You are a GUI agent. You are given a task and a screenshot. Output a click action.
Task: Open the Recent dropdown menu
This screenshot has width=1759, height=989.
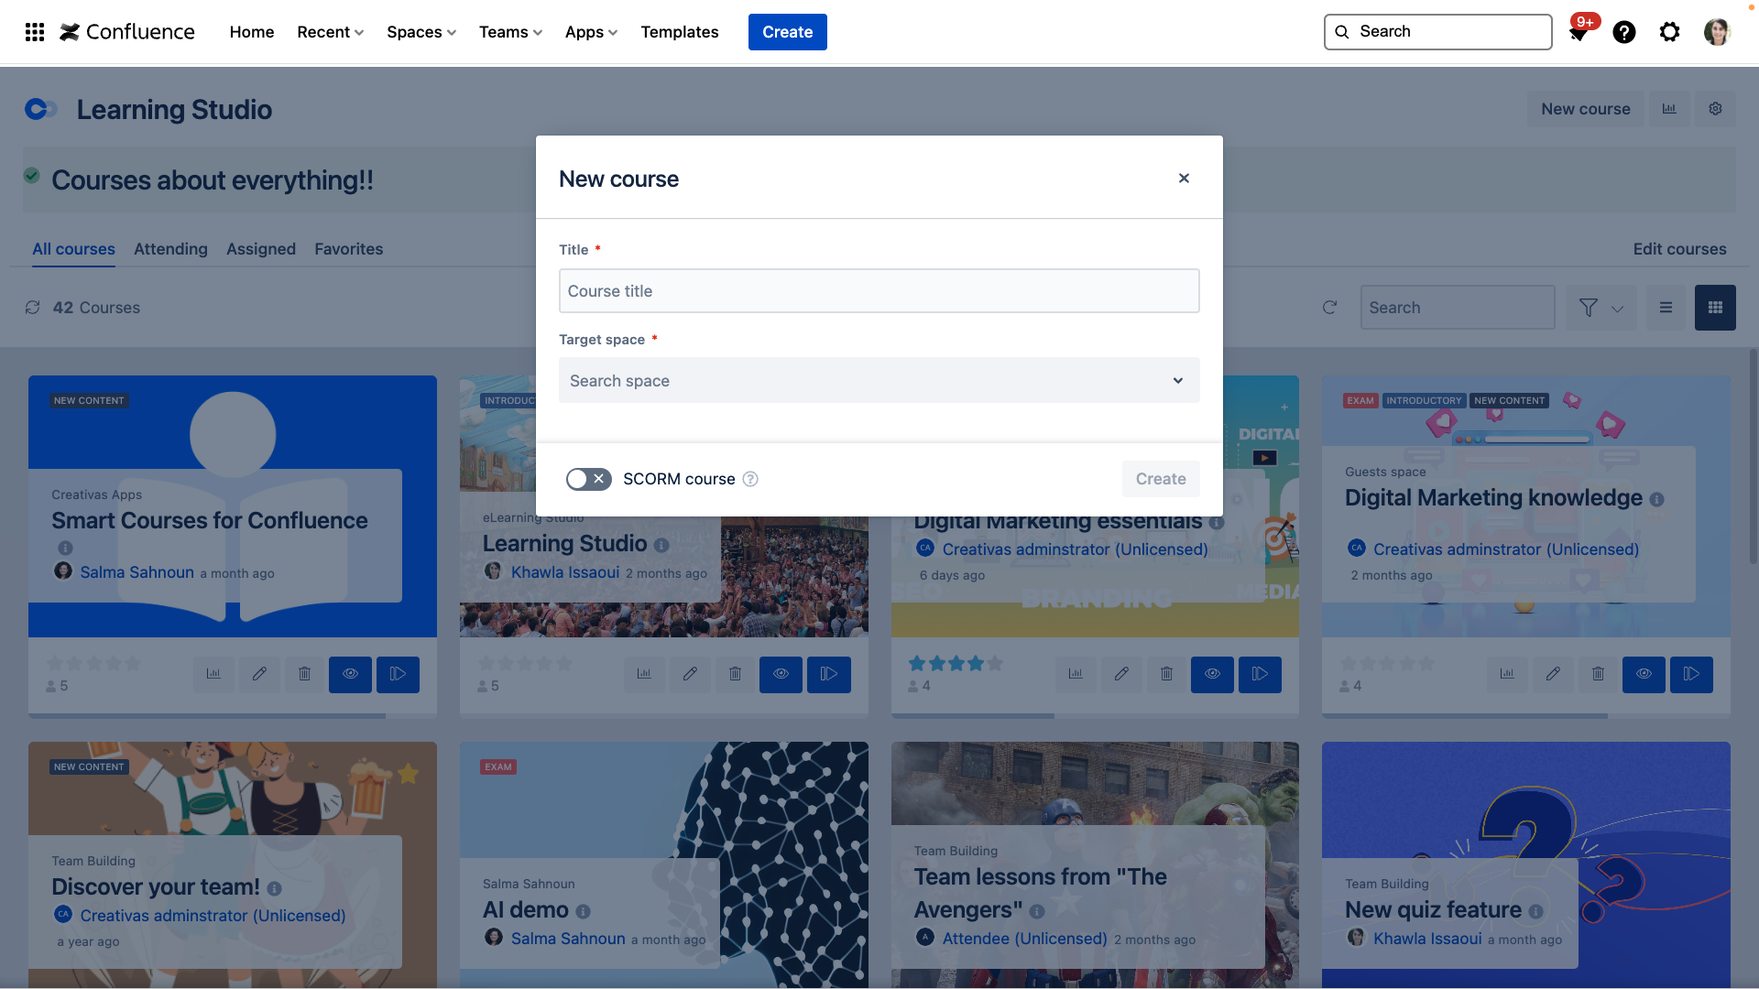(x=331, y=32)
